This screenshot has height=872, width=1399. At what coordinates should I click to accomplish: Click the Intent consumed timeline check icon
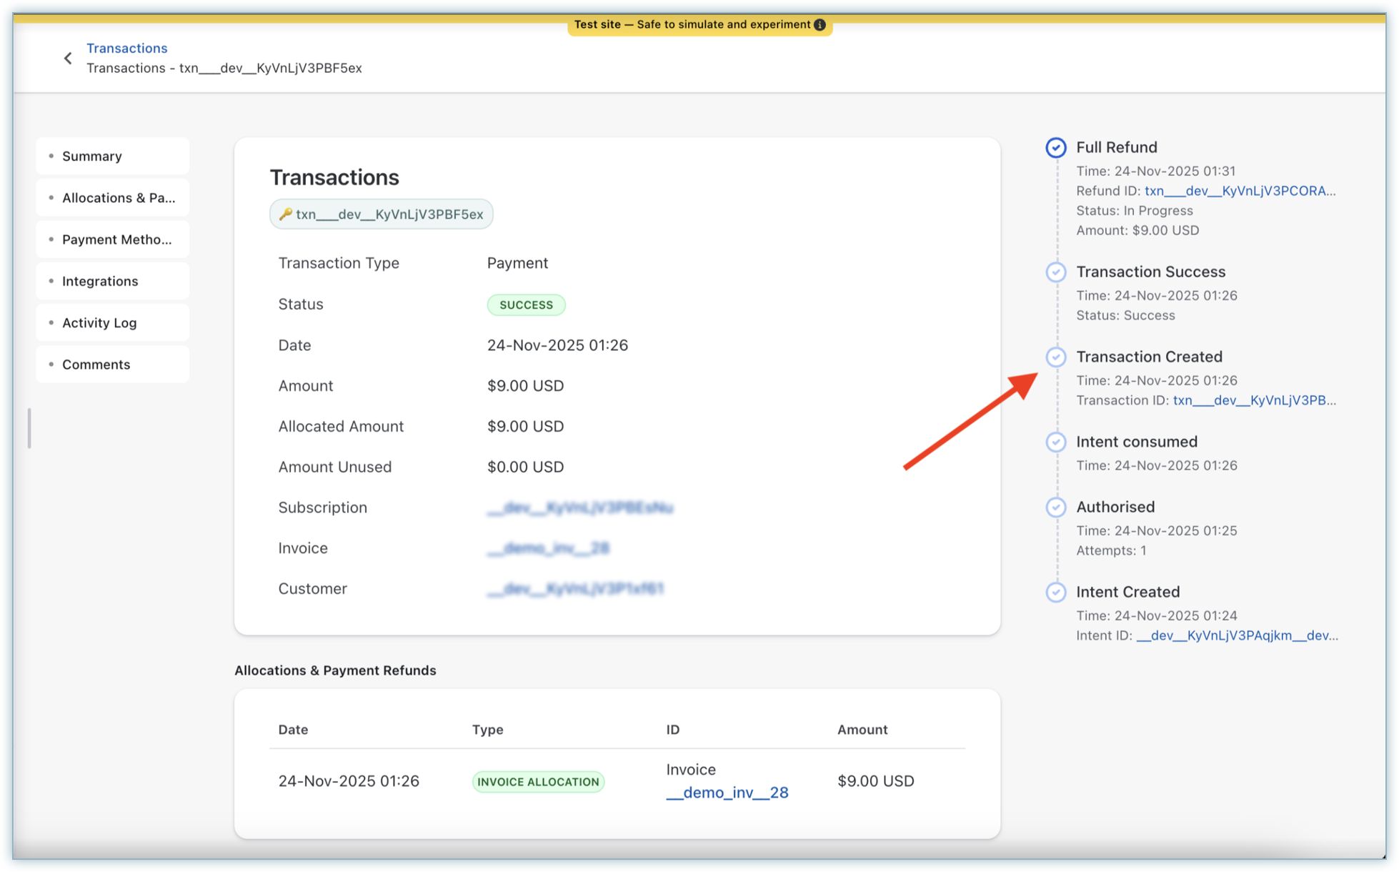tap(1055, 442)
